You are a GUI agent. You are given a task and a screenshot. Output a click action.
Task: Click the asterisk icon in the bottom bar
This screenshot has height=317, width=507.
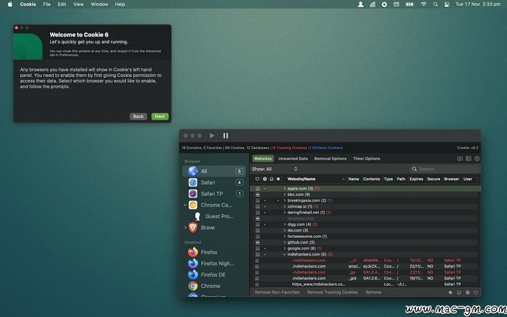click(x=451, y=292)
